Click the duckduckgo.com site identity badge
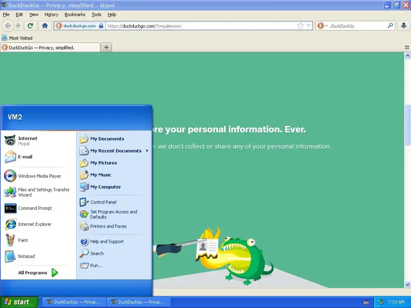 pos(80,26)
